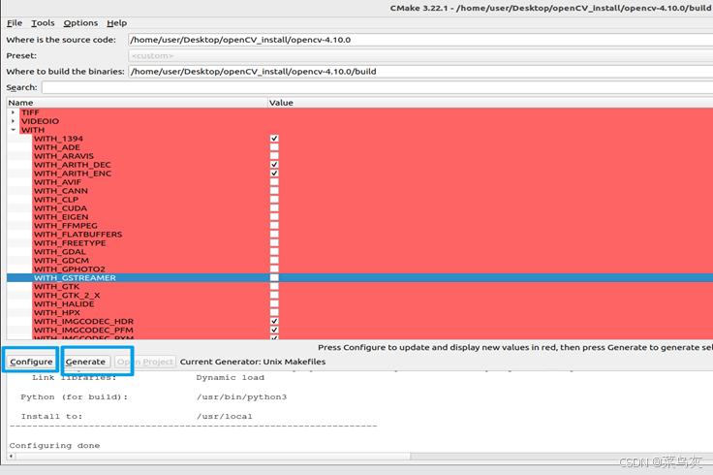The width and height of the screenshot is (713, 475).
Task: Enable the WITH_ARAVIS checkbox
Action: pos(274,156)
